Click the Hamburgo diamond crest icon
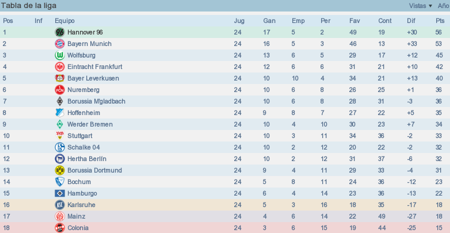Screen dimensions: 450x233 coord(60,193)
